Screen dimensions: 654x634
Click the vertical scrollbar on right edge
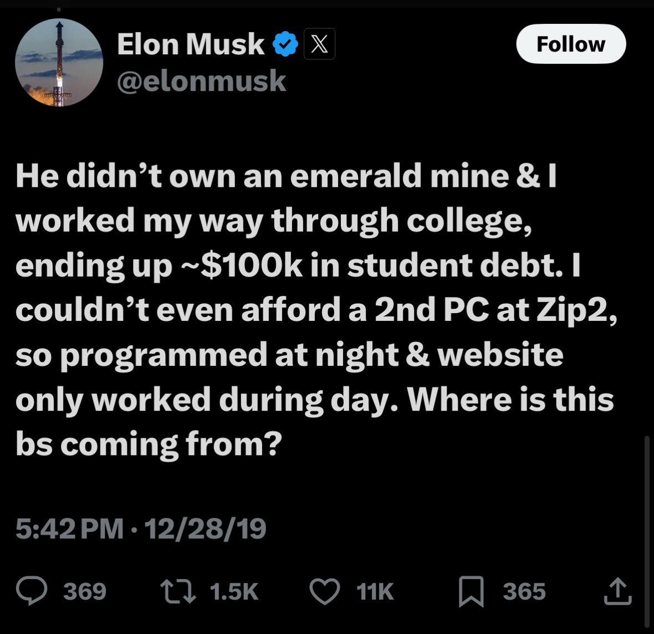point(646,499)
